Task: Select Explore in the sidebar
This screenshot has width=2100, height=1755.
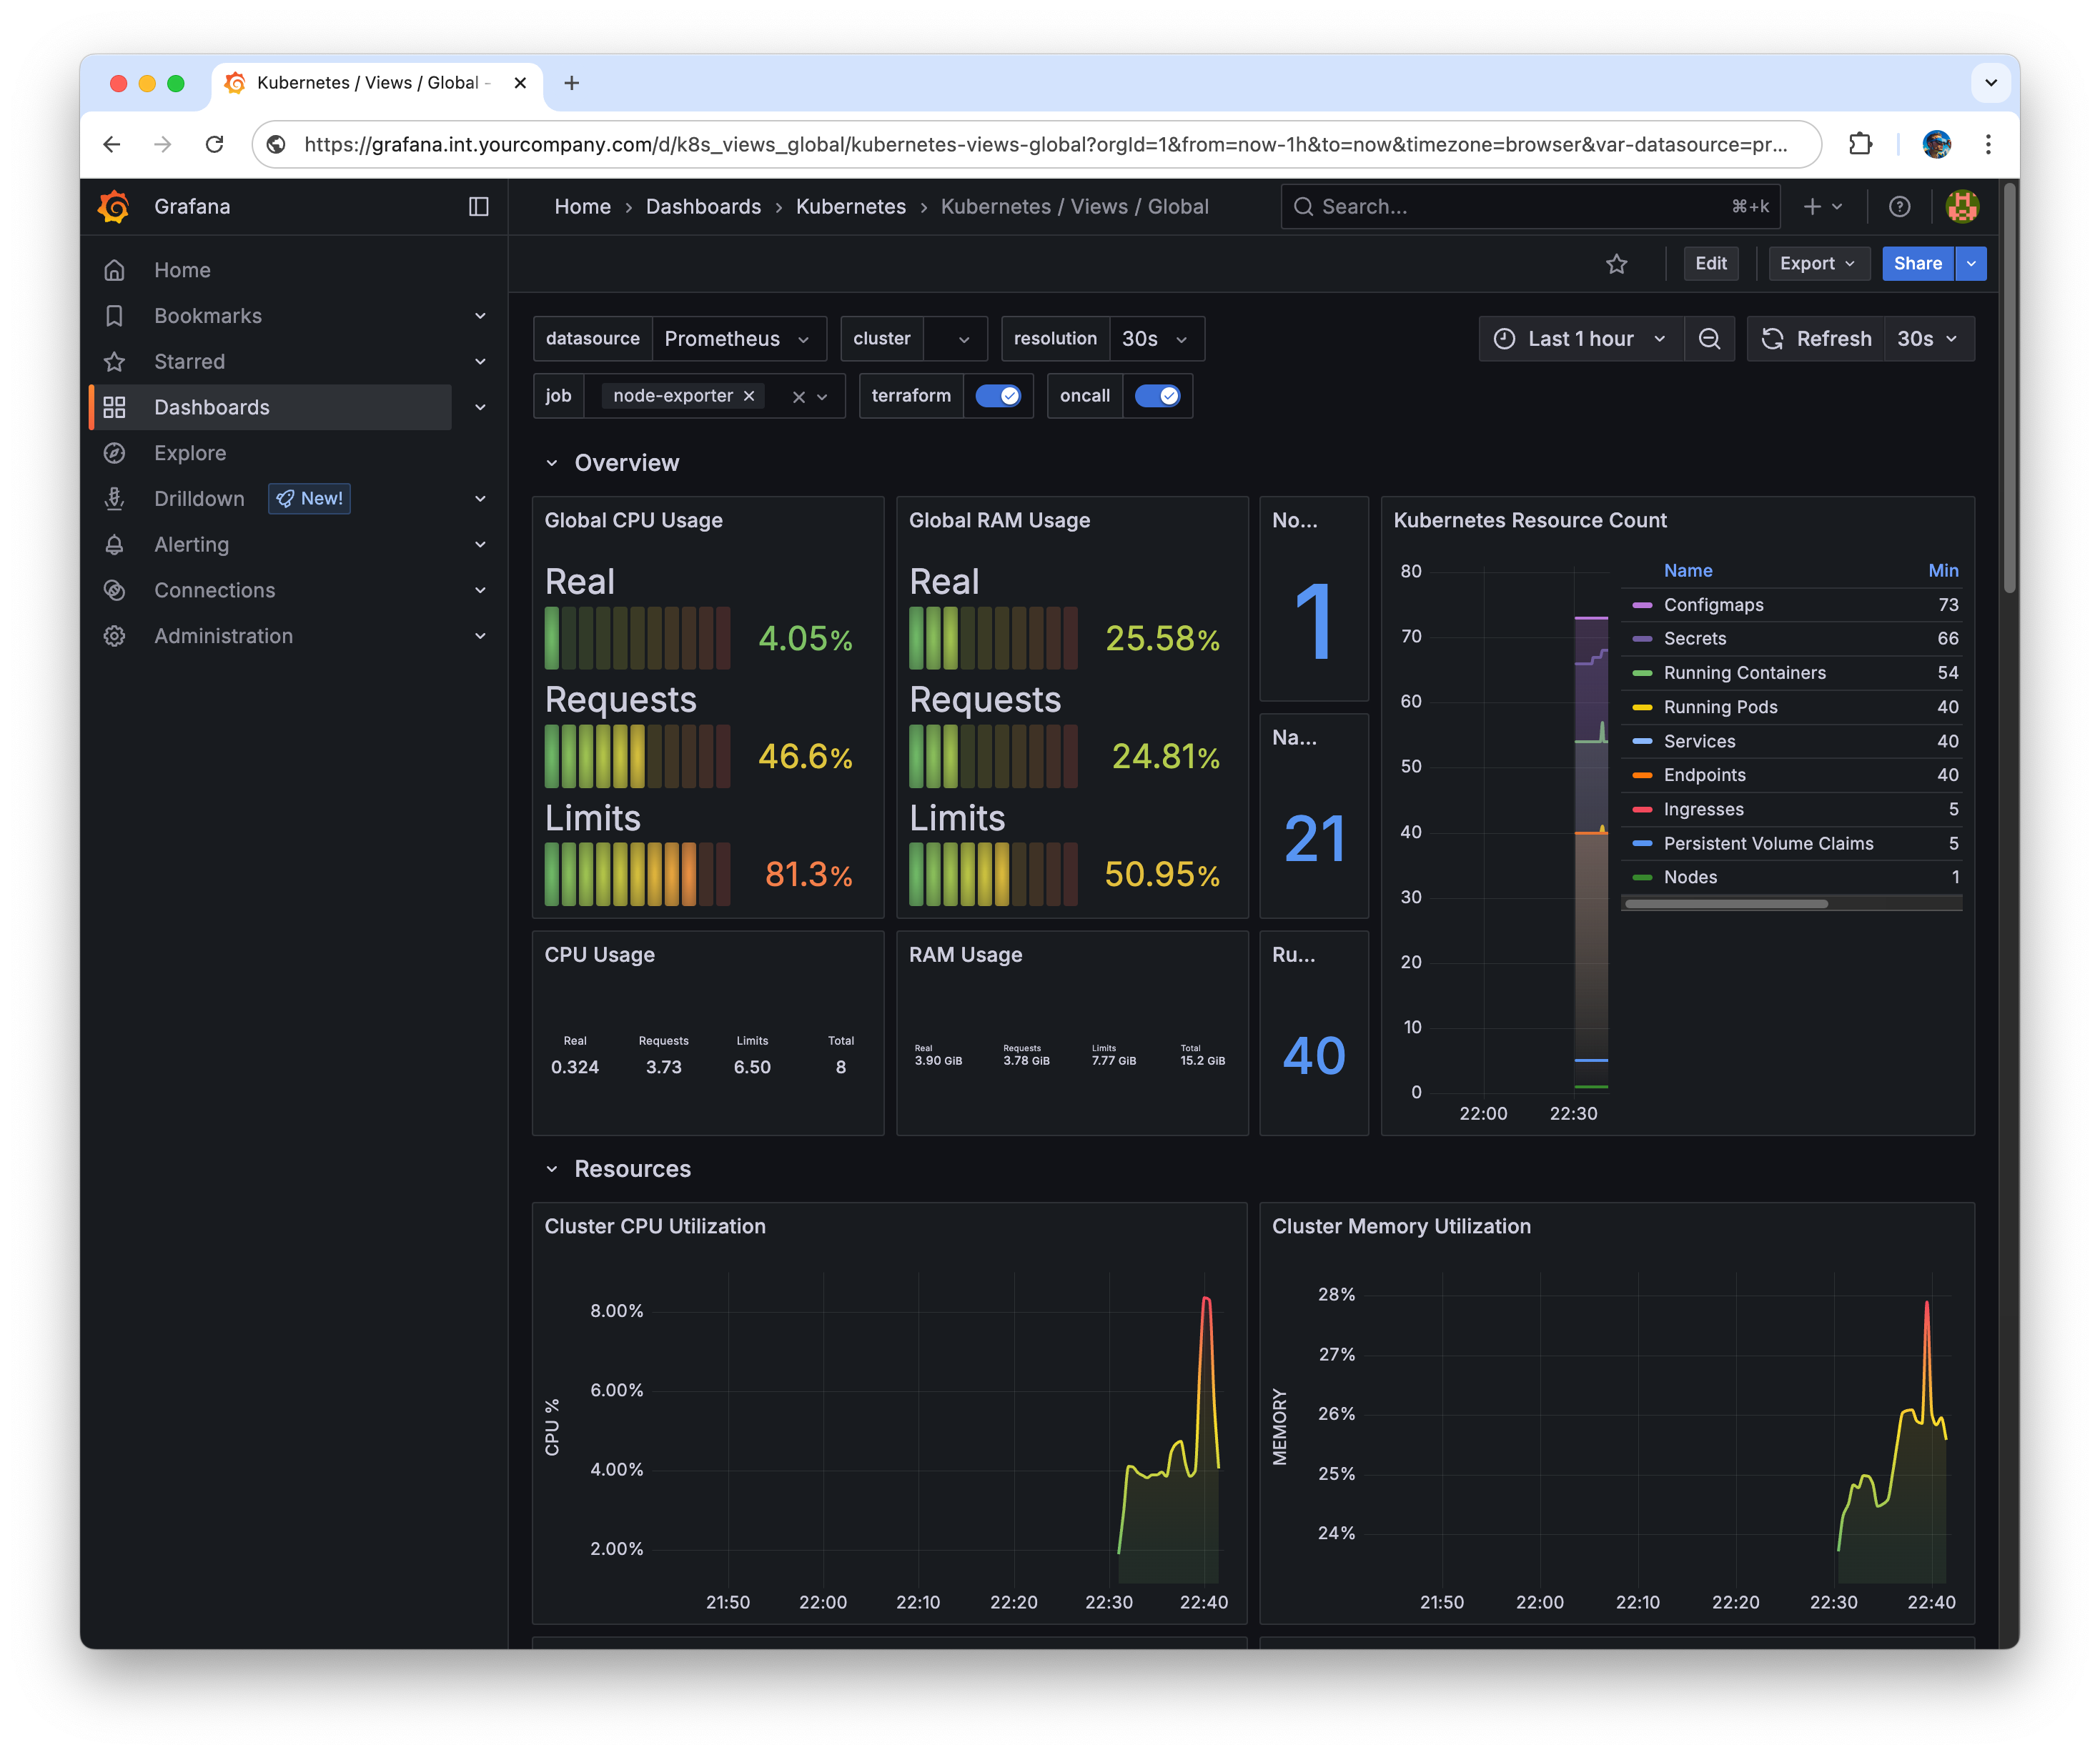Action: tap(190, 453)
